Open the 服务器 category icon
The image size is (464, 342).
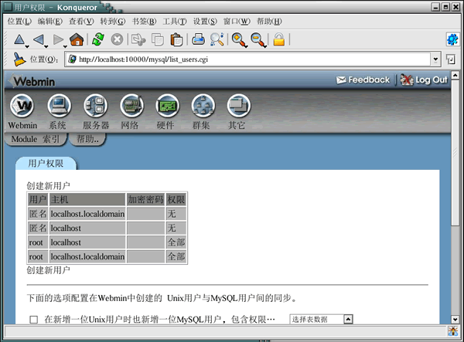(x=95, y=106)
